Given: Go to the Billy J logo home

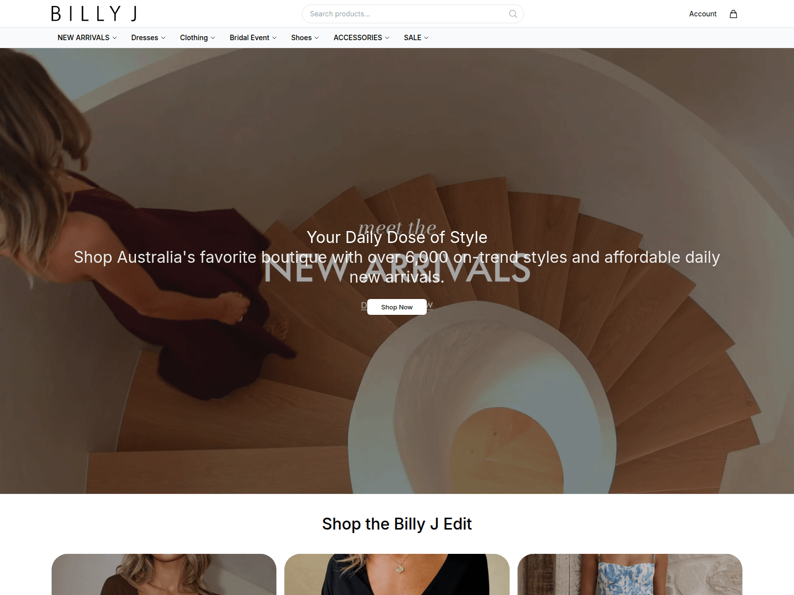Looking at the screenshot, I should (x=94, y=14).
